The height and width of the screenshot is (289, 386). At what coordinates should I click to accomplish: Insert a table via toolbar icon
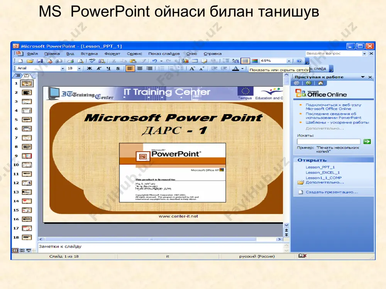tap(195, 61)
